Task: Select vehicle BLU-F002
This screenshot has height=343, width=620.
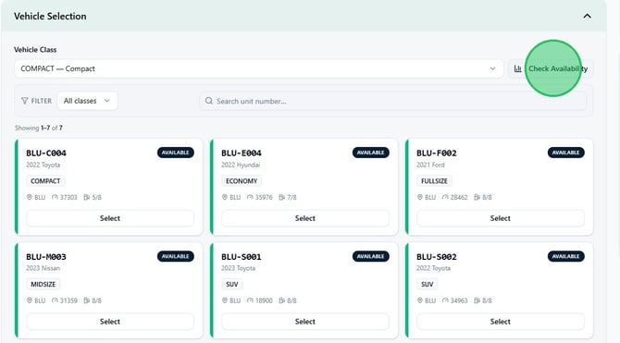Action: tap(501, 218)
